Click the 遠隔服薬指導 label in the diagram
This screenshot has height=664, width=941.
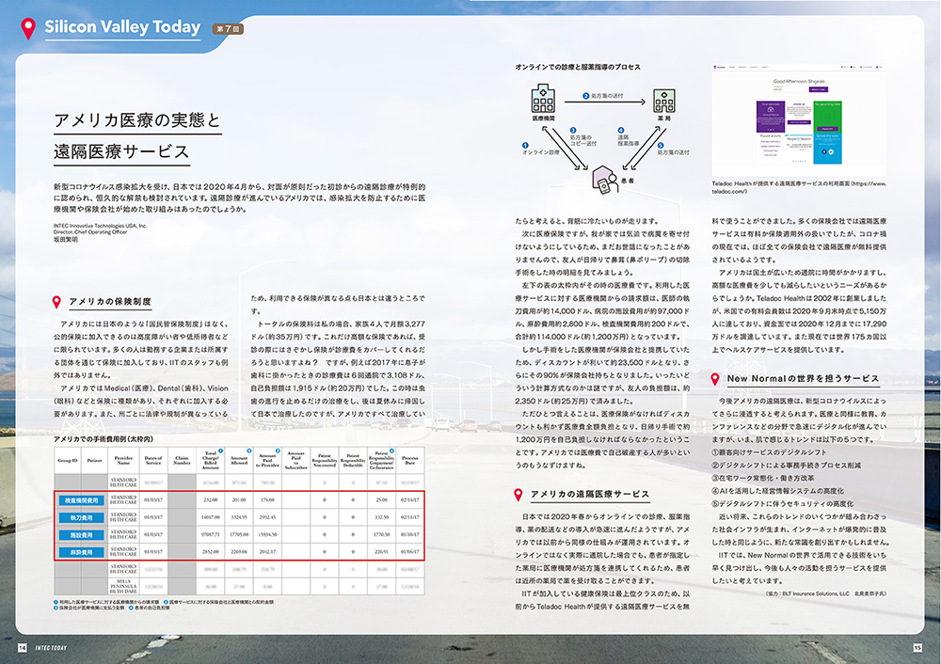629,140
